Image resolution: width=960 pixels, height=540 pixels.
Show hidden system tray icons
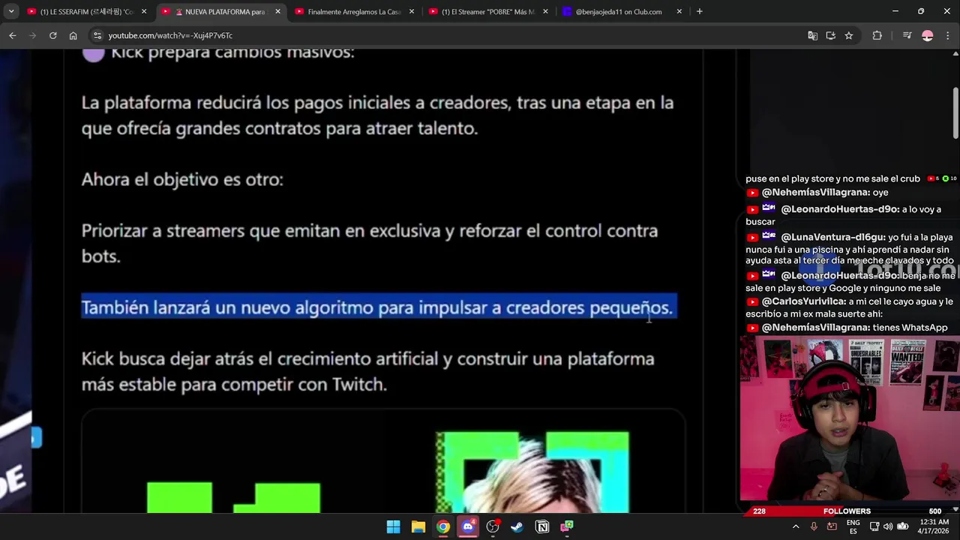coord(796,526)
